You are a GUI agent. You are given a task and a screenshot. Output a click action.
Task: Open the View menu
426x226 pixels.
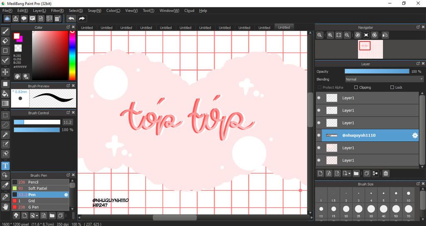click(131, 10)
